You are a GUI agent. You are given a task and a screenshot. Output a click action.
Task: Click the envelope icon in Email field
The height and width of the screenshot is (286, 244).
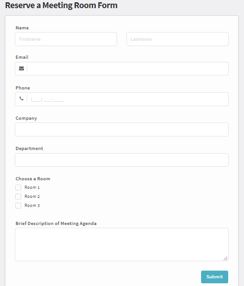click(x=22, y=68)
